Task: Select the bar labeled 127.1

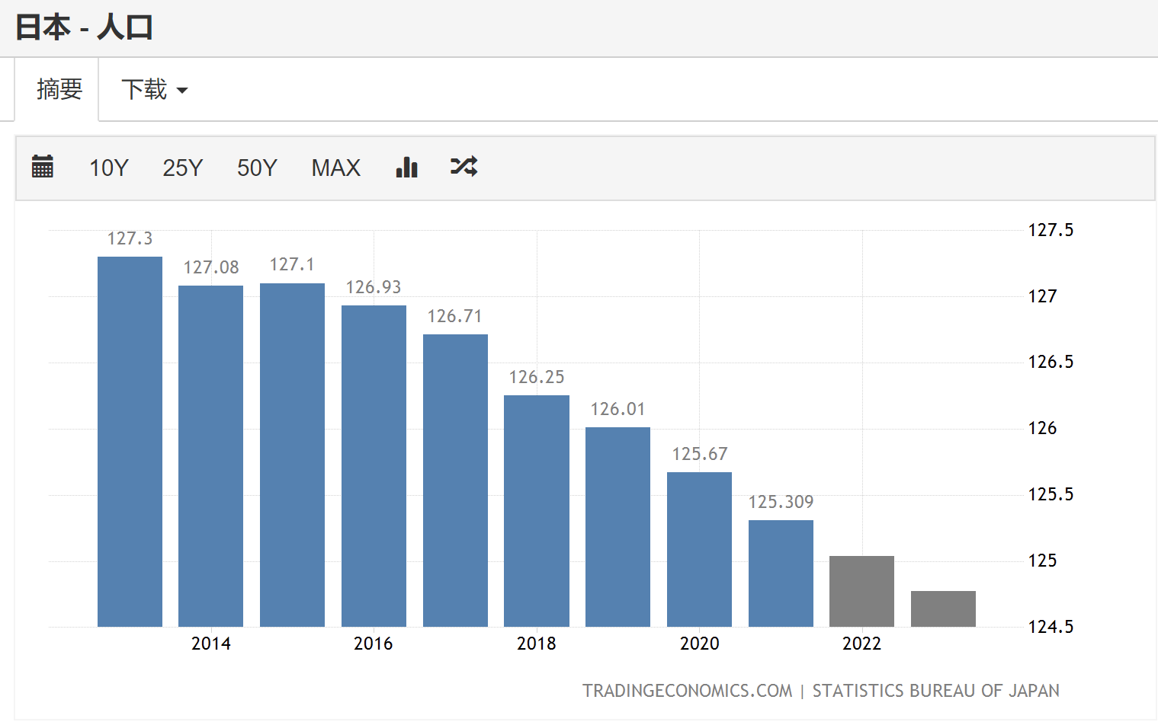Action: click(292, 455)
